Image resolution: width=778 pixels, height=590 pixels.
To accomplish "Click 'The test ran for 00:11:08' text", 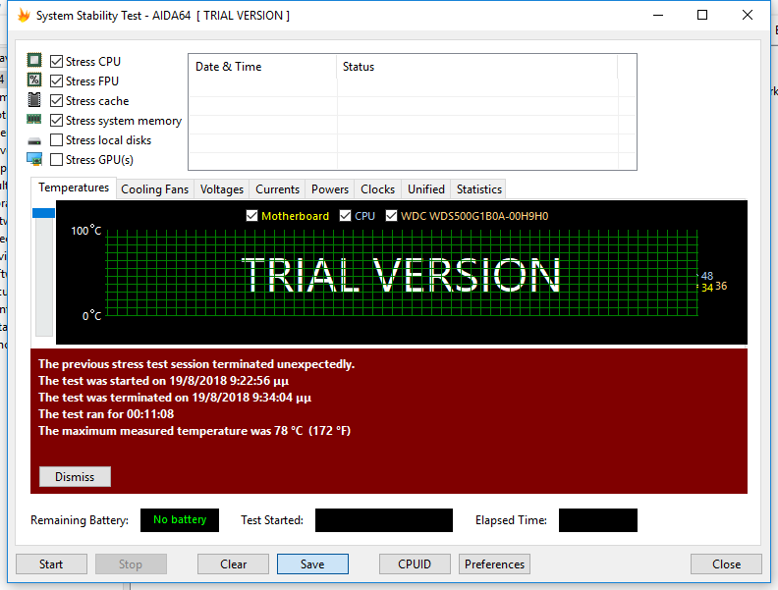I will click(106, 414).
